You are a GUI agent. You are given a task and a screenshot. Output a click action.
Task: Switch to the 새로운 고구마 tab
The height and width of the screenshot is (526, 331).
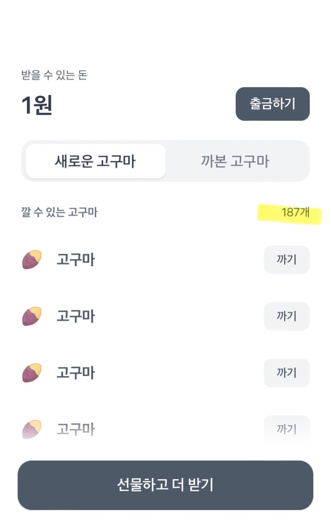pos(95,161)
